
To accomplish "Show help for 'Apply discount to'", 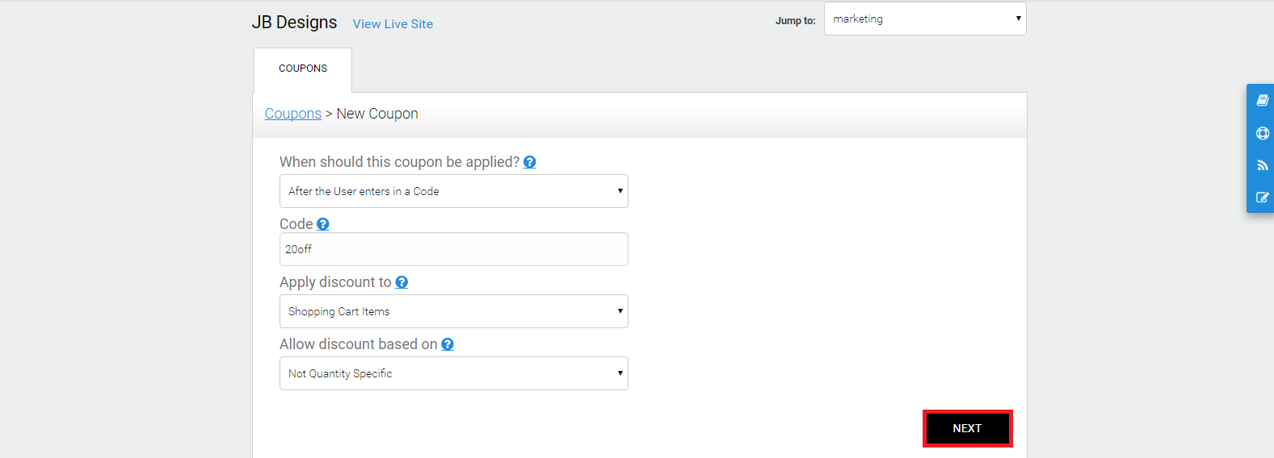I will (x=402, y=282).
